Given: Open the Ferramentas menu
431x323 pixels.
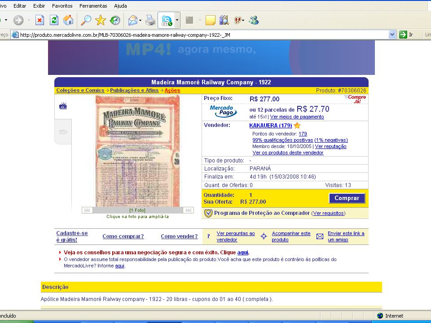Looking at the screenshot, I should (x=93, y=6).
